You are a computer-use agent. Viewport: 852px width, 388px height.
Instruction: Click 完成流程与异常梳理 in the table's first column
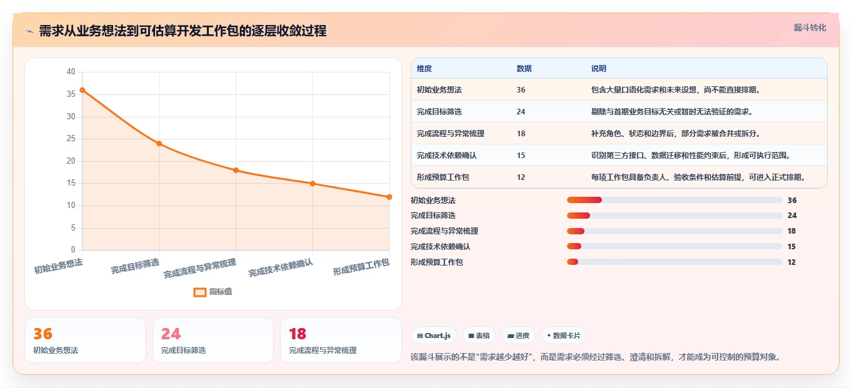(x=451, y=134)
